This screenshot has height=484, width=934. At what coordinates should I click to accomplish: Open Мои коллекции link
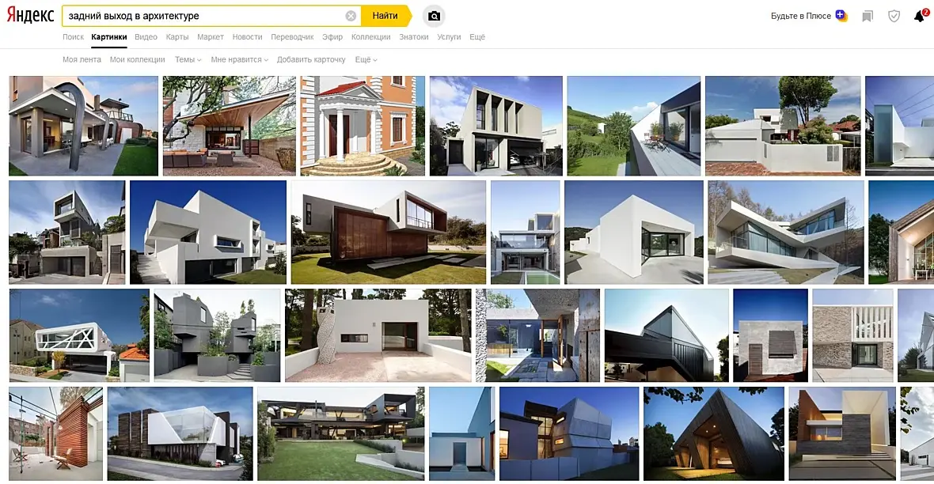pos(137,59)
